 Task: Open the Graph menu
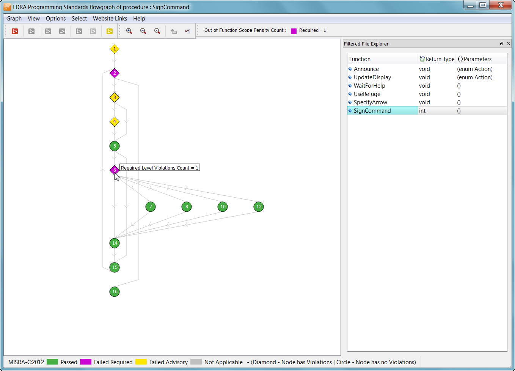pyautogui.click(x=14, y=19)
